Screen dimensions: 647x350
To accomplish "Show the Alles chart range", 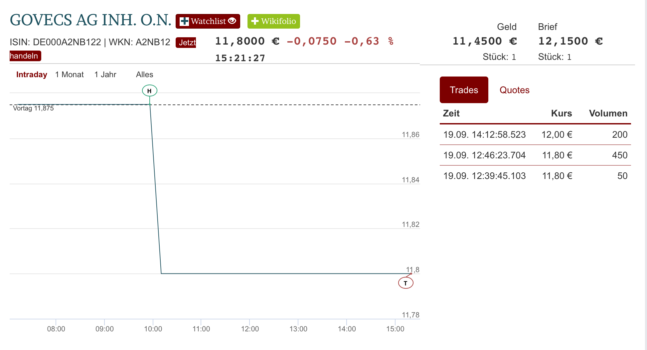I will click(144, 75).
